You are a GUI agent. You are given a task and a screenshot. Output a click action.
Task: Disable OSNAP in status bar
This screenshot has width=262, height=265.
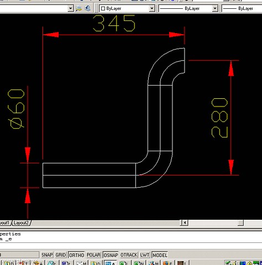coord(111,255)
